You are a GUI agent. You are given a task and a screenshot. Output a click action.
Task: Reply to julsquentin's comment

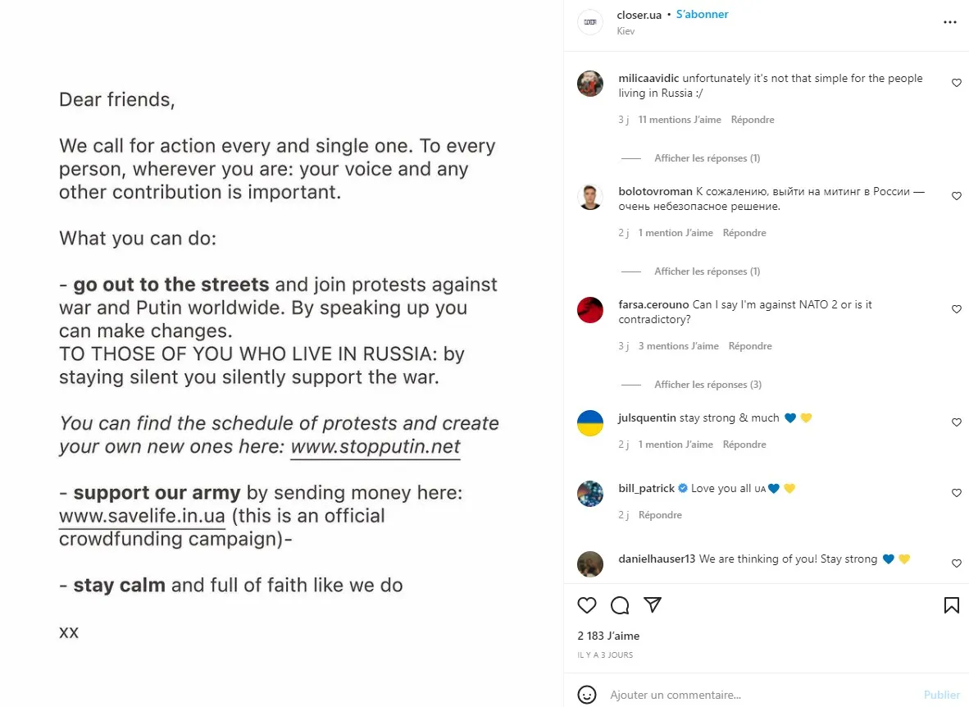point(744,445)
